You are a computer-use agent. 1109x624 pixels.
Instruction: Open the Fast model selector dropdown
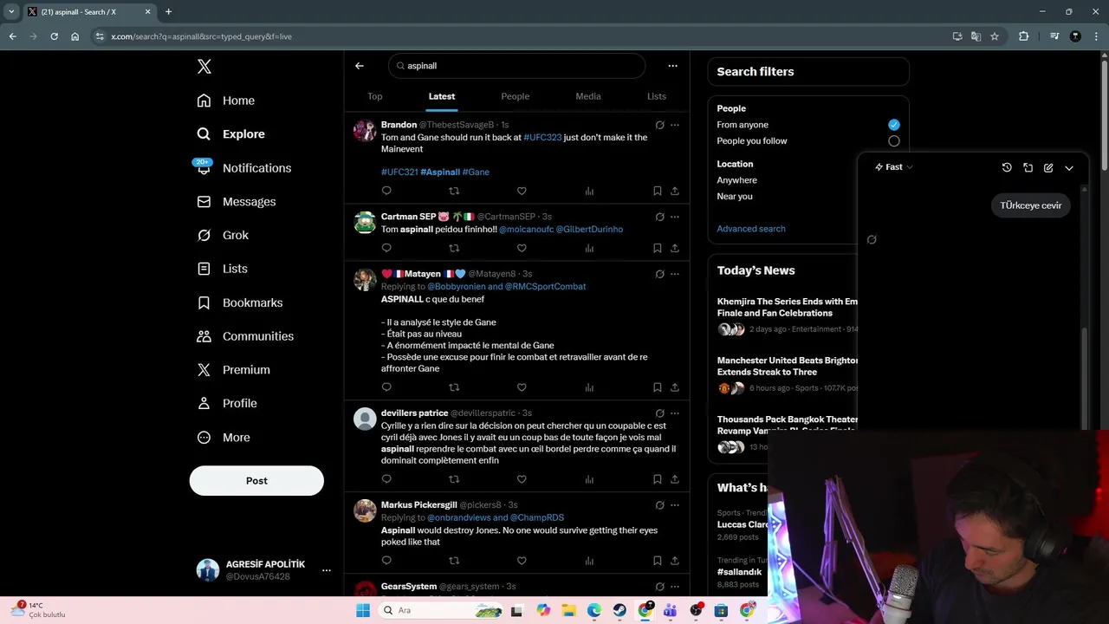(x=894, y=167)
